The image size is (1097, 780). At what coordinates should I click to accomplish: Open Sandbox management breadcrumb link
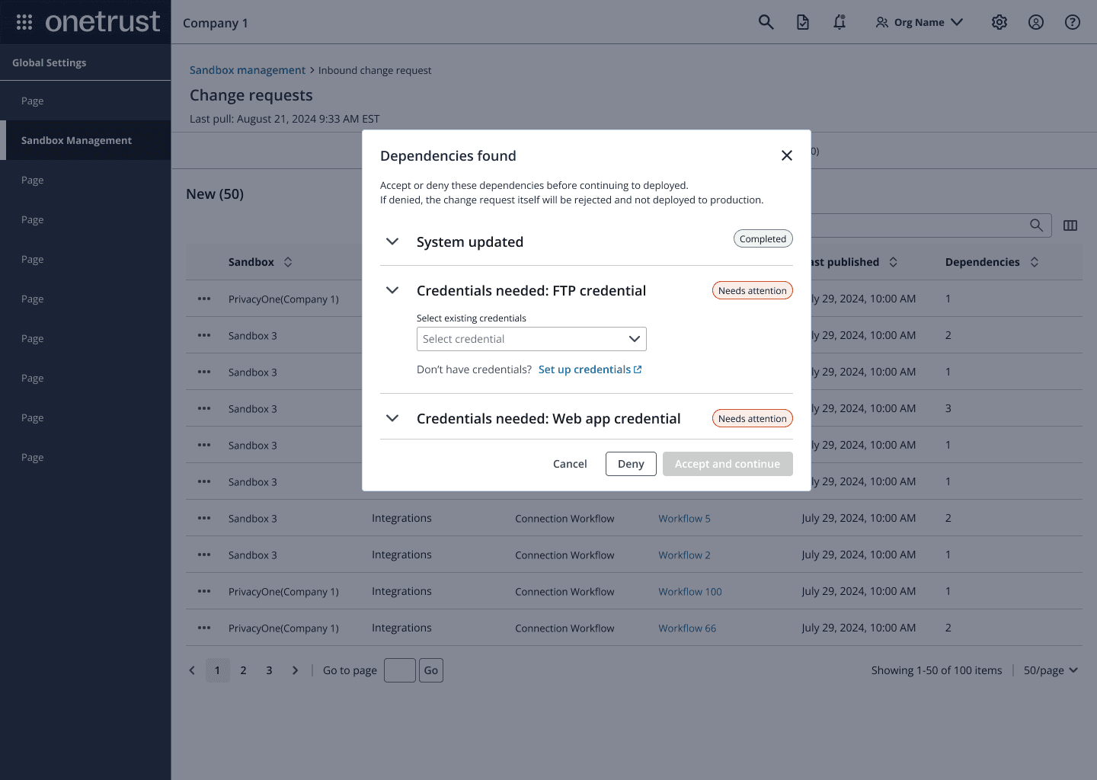248,70
